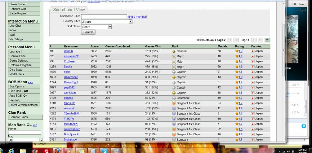Open the page jump dropdown arrow button
The image size is (312, 153).
point(267,40)
